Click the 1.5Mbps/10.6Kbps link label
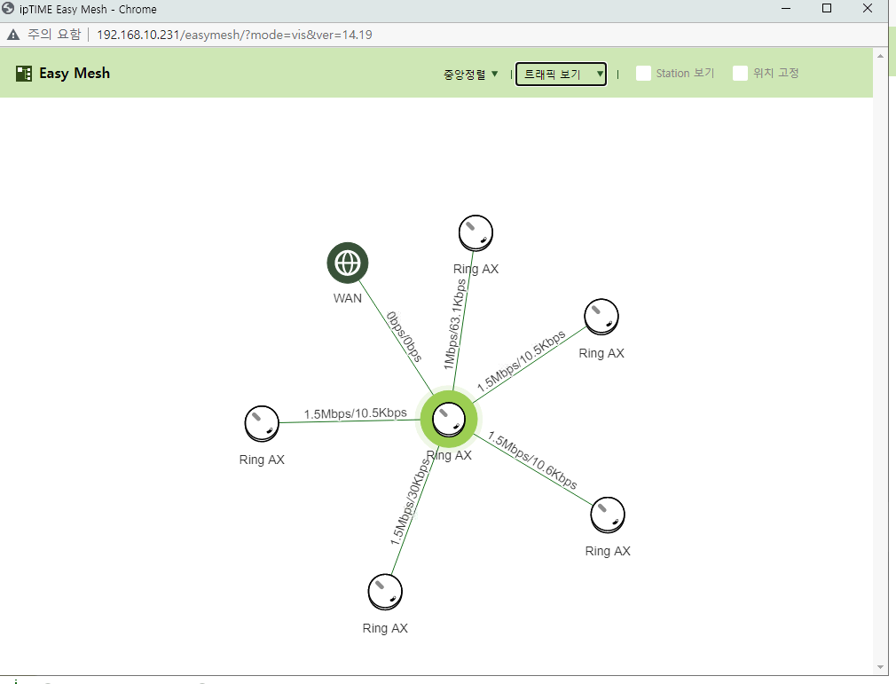 [532, 460]
